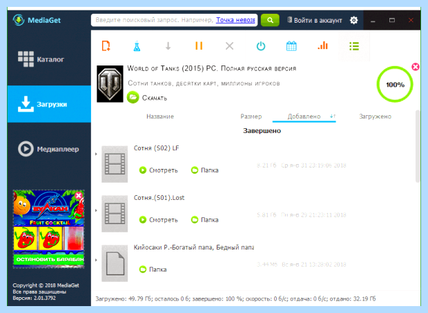Click the World of Tanks thumbnail
Image resolution: width=428 pixels, height=313 pixels.
(110, 83)
